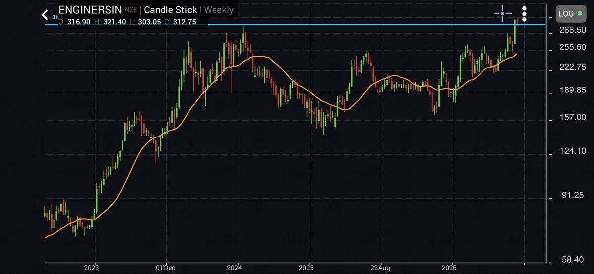Click the 2023 time axis label
Image resolution: width=594 pixels, height=274 pixels.
pyautogui.click(x=91, y=268)
